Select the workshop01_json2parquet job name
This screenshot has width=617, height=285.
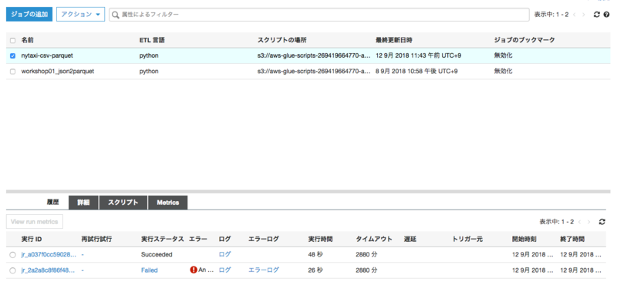click(x=57, y=72)
